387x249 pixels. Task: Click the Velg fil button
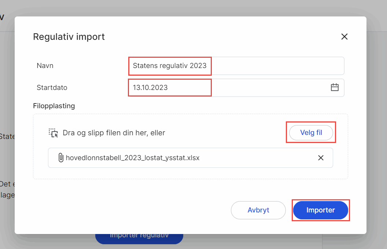coord(311,132)
